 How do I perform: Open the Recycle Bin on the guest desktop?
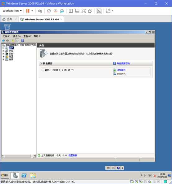(7, 27)
